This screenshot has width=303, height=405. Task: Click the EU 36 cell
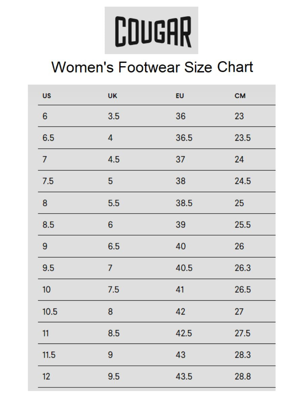tap(180, 116)
